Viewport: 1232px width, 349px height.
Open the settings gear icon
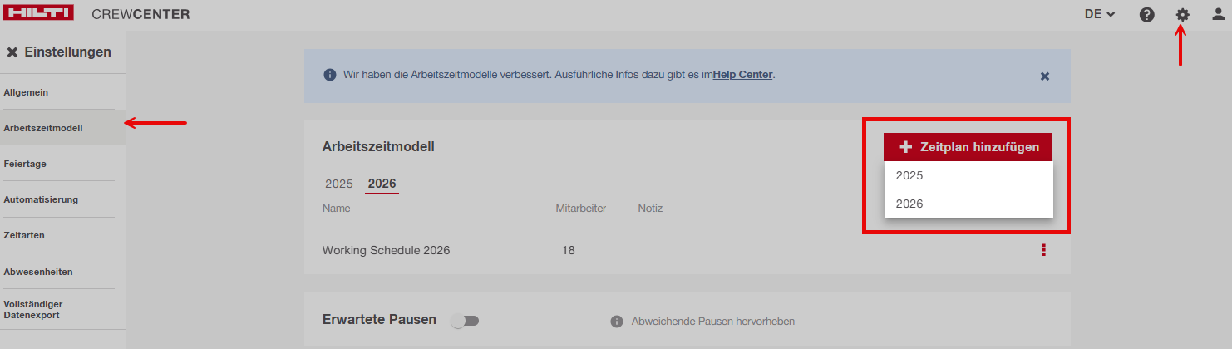click(1182, 14)
